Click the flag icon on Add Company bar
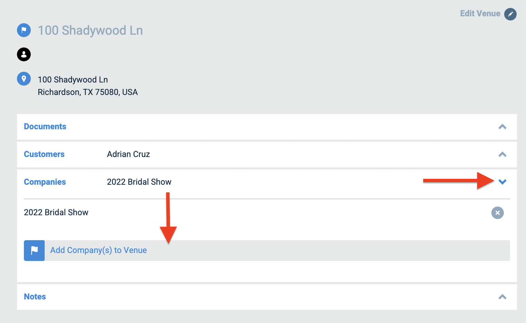The height and width of the screenshot is (323, 526). pyautogui.click(x=34, y=251)
